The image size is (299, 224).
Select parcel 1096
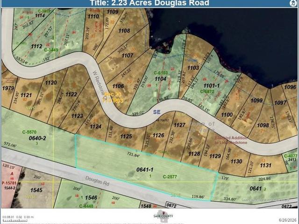(x=290, y=87)
